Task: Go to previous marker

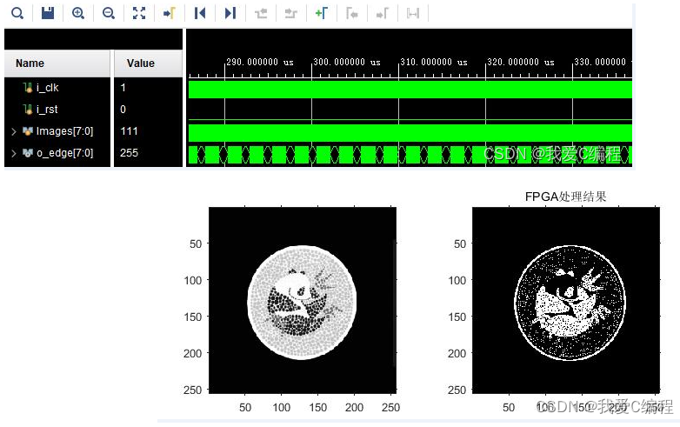Action: pyautogui.click(x=351, y=13)
